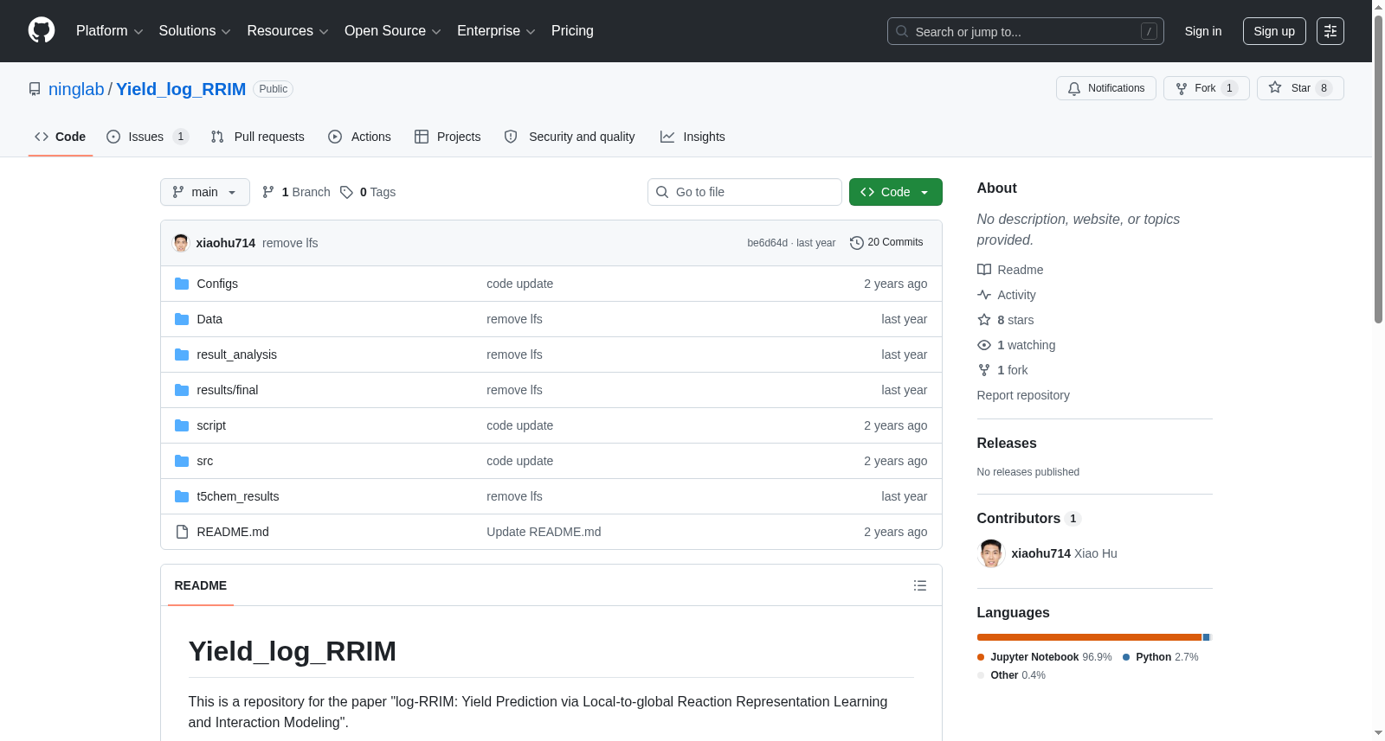Viewport: 1385px width, 741px height.
Task: Click the Sign up button
Action: pyautogui.click(x=1274, y=31)
